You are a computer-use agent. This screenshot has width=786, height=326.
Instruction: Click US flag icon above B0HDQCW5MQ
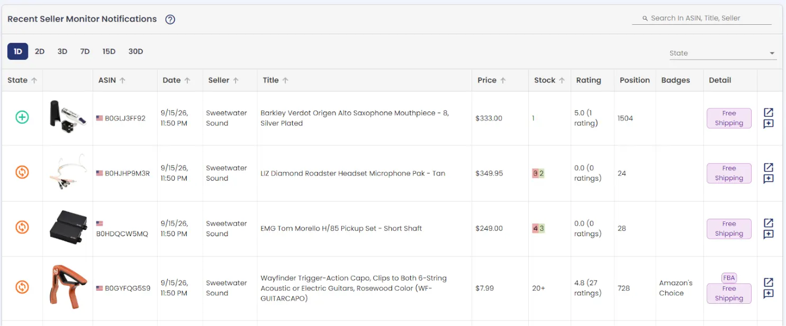pos(100,223)
